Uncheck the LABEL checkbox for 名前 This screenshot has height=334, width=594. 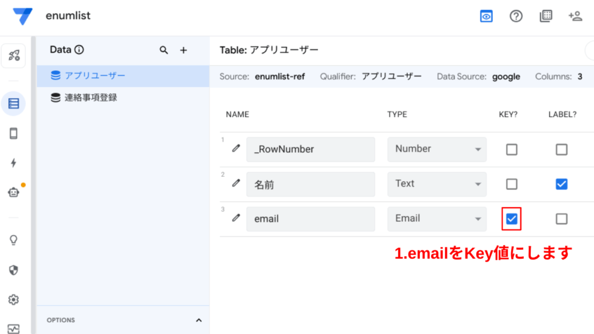pyautogui.click(x=561, y=184)
